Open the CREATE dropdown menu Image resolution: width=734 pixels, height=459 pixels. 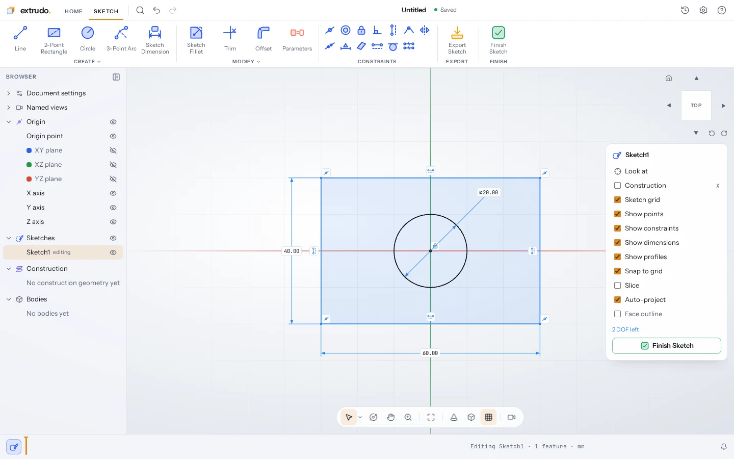(x=87, y=62)
